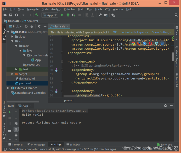Open the File menu
The height and width of the screenshot is (153, 181).
(5, 9)
